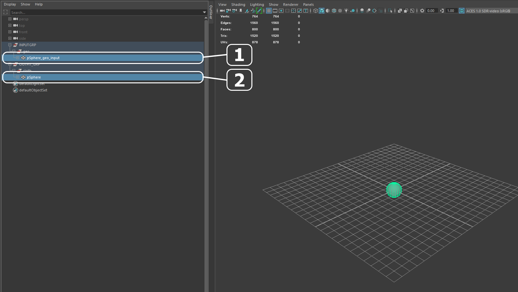The width and height of the screenshot is (518, 292).
Task: Click the Outliner Search field
Action: (x=106, y=13)
